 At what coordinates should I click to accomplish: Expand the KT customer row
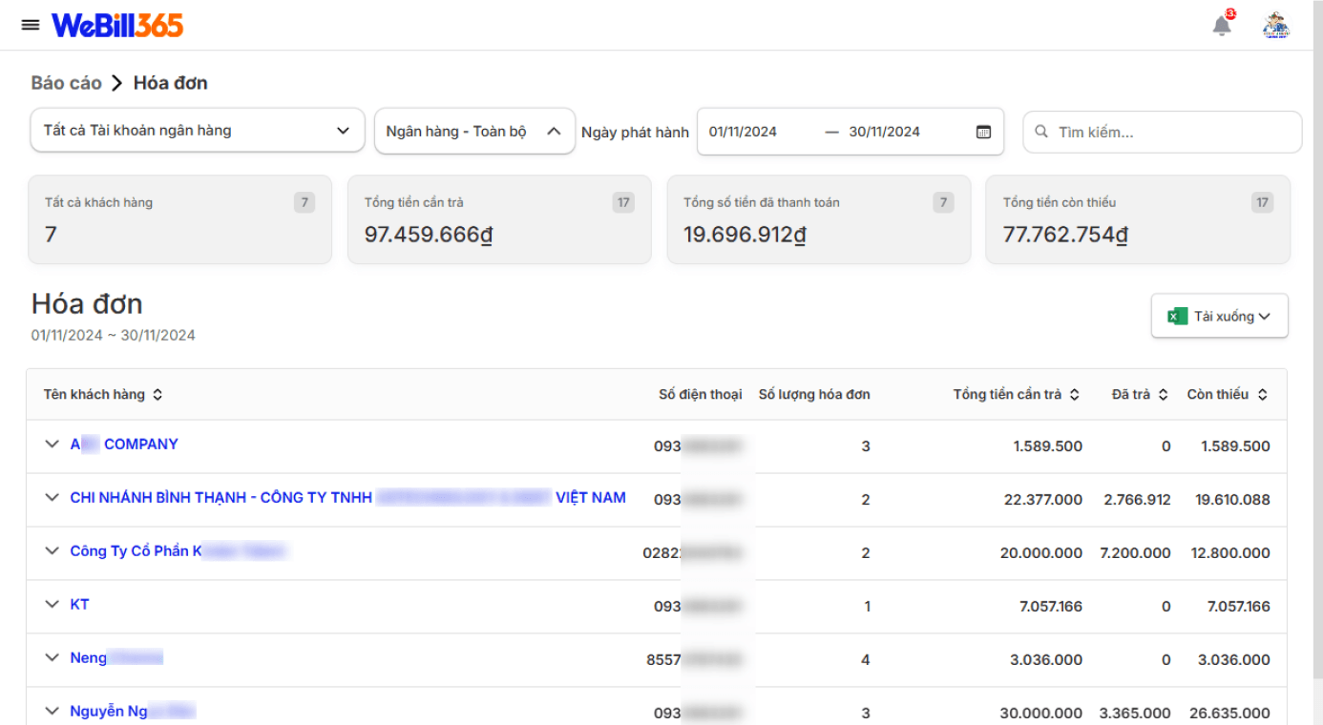coord(52,605)
